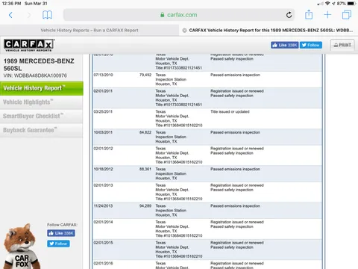Open Vehicle Highlights sidebar item
The width and height of the screenshot is (358, 269).
[42, 102]
